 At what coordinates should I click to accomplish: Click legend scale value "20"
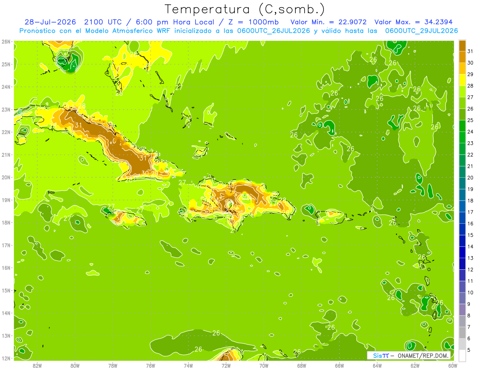[x=471, y=178]
